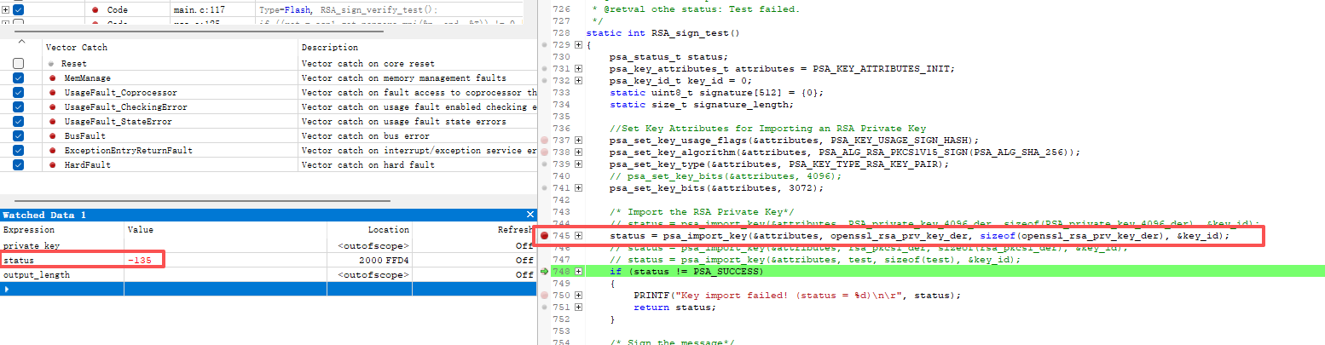1325x345 pixels.
Task: Click line number 730 in the editor
Action: tap(561, 56)
